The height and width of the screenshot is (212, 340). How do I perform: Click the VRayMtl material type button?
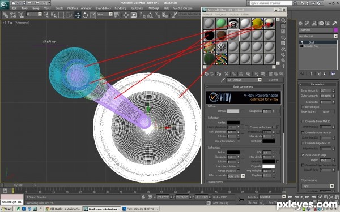pyautogui.click(x=273, y=80)
